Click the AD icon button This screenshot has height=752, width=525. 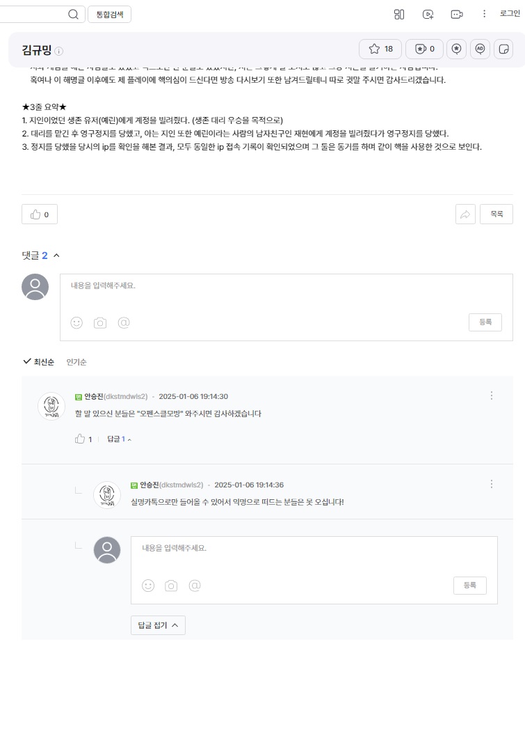pos(480,49)
